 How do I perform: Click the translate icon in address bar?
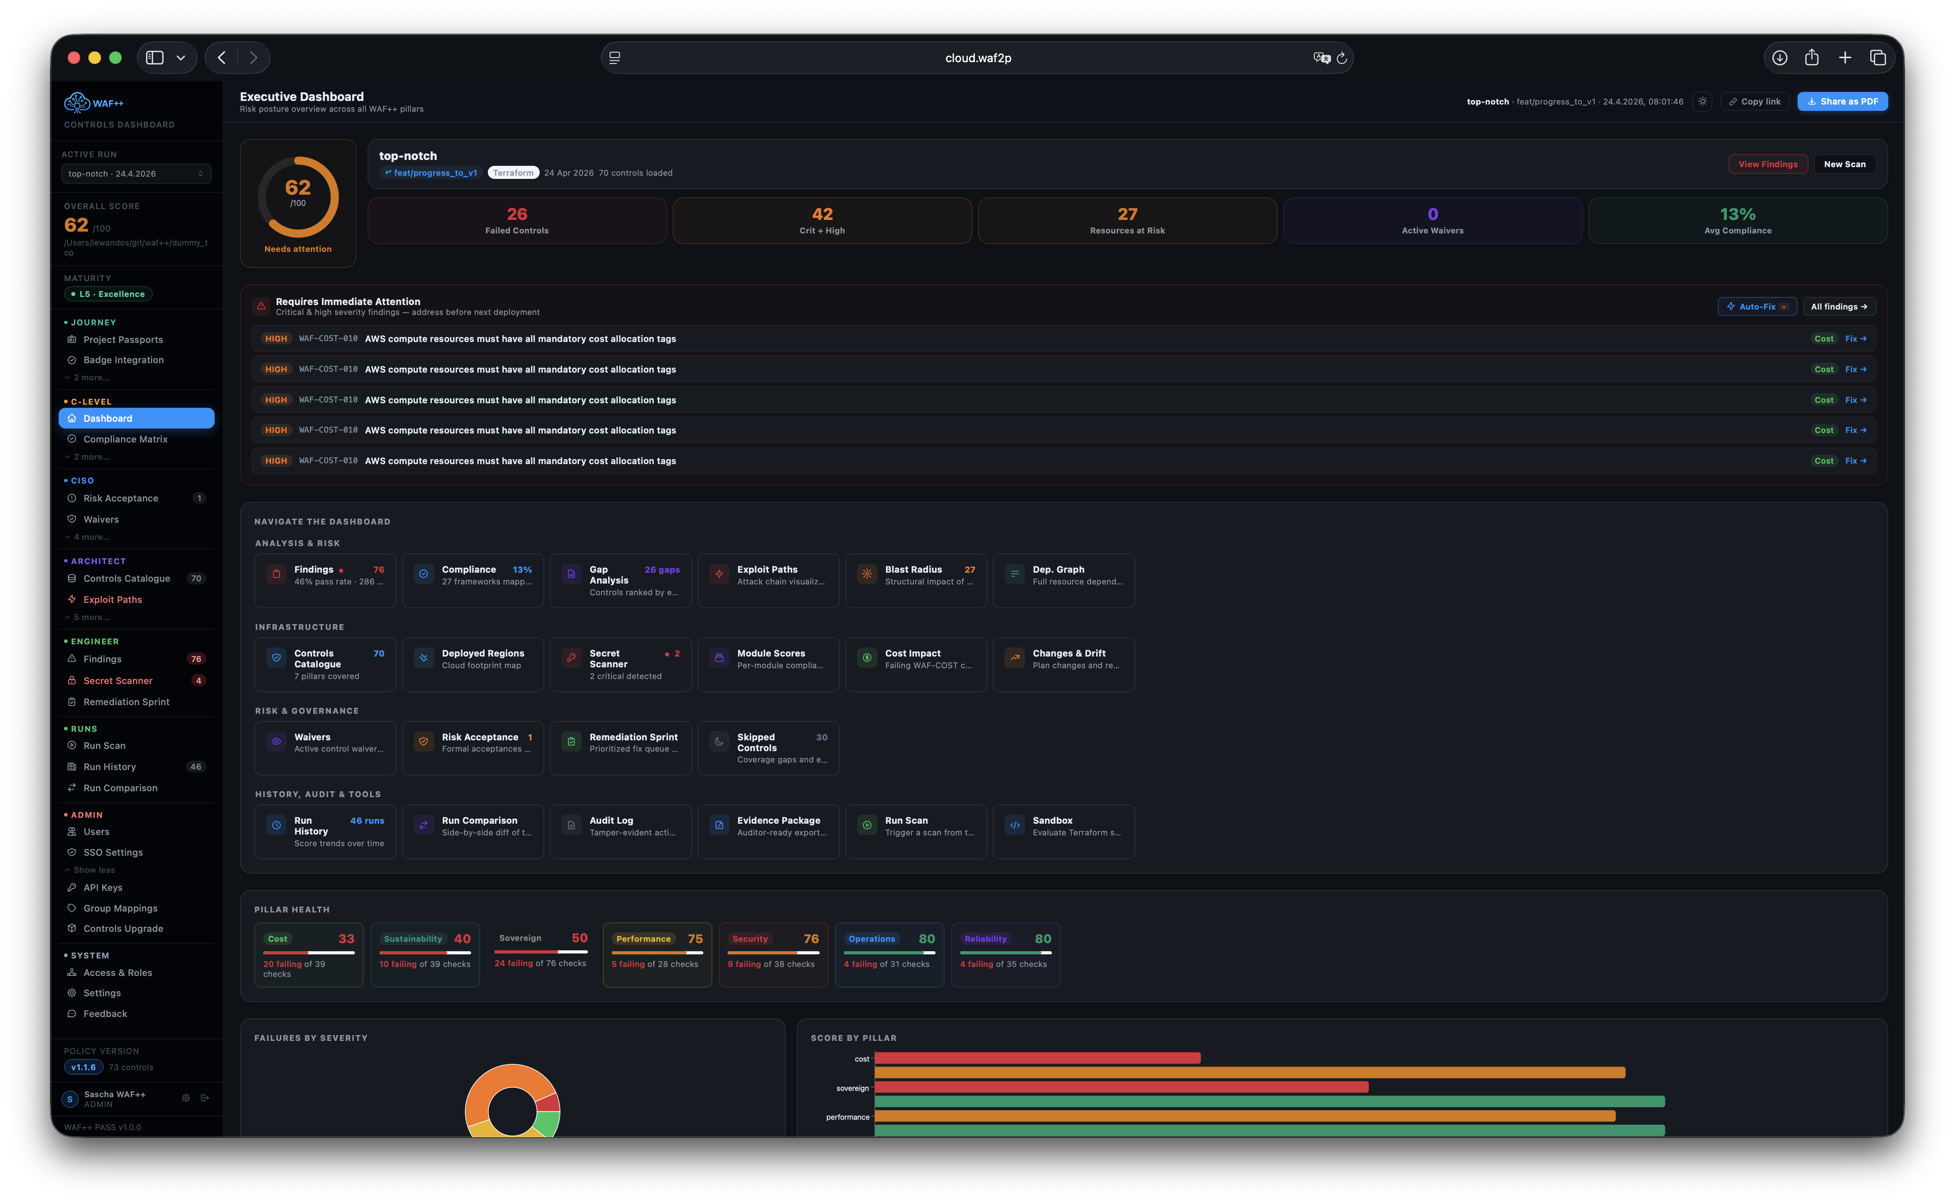1322,58
